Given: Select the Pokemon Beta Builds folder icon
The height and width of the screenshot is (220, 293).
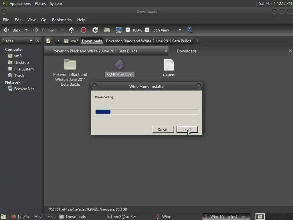Looking at the screenshot, I should (x=70, y=65).
